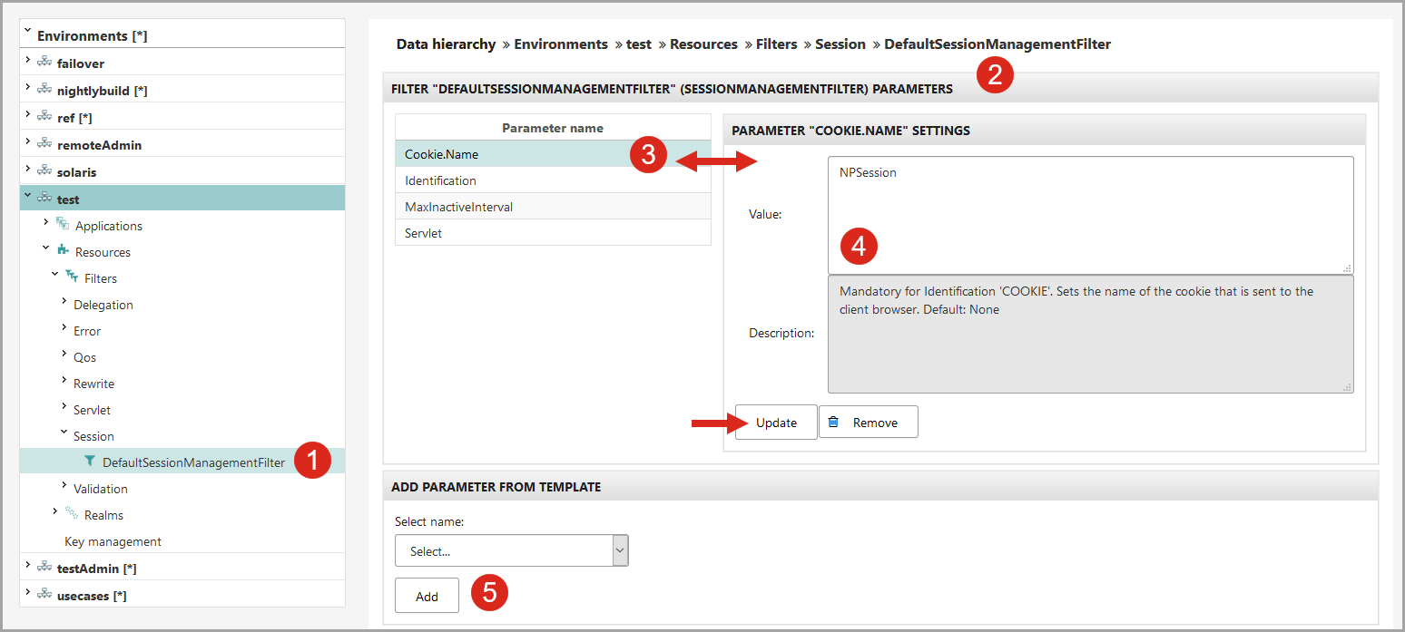This screenshot has width=1405, height=632.
Task: Click Resources in the breadcrumb
Action: 703,44
